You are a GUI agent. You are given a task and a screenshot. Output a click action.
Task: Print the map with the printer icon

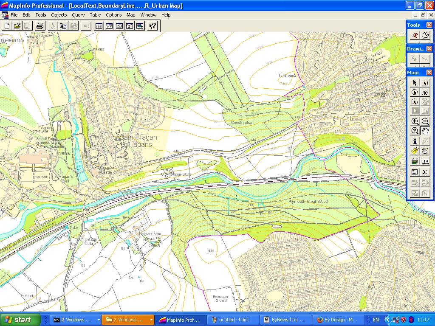(x=40, y=26)
